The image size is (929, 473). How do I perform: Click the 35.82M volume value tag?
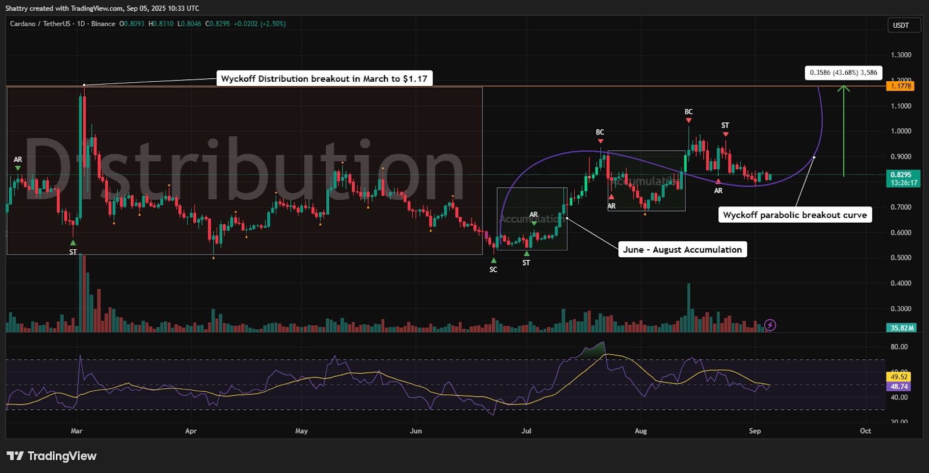coord(902,328)
